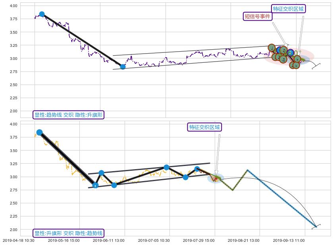Select the 显性:趋势线 交织 隐性:升旗形 caption box
The height and width of the screenshot is (245, 333).
68,115
